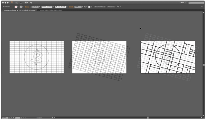
Task: Open the Stroke panel link
Action: click(27, 7)
